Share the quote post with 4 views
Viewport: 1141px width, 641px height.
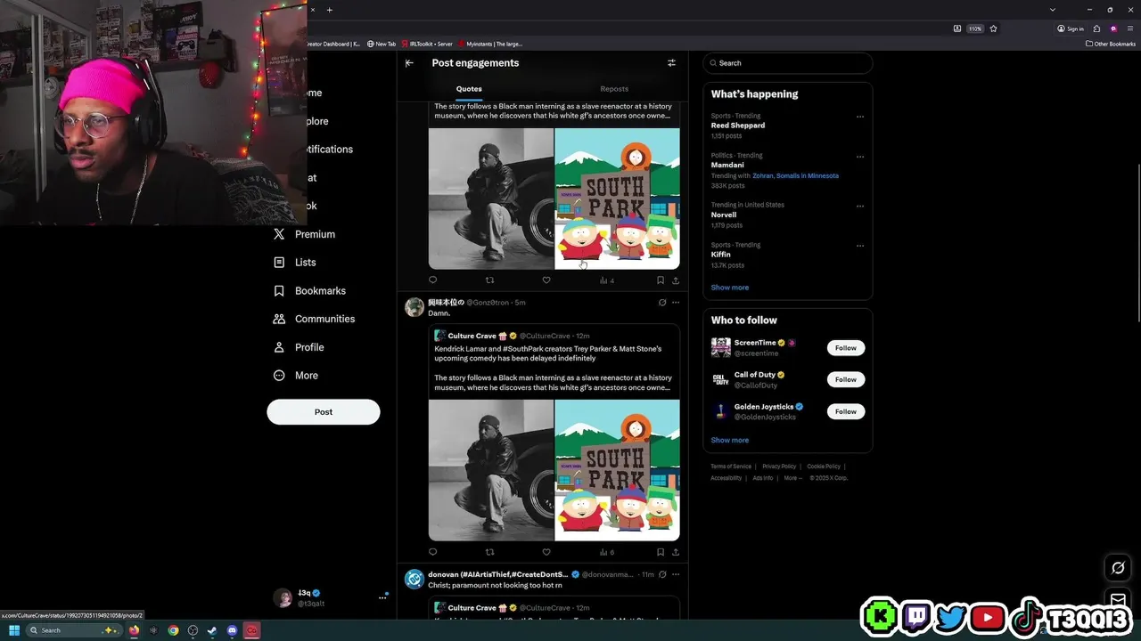(x=676, y=280)
